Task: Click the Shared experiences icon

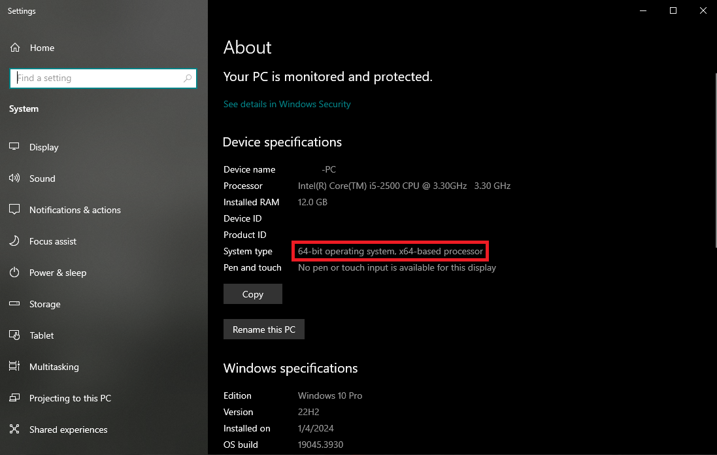Action: click(14, 430)
